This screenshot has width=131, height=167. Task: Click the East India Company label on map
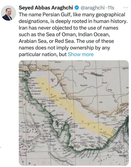85,142
